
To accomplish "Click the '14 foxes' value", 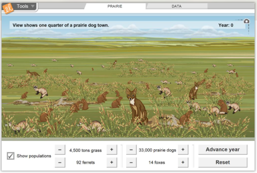I will pyautogui.click(x=157, y=162).
